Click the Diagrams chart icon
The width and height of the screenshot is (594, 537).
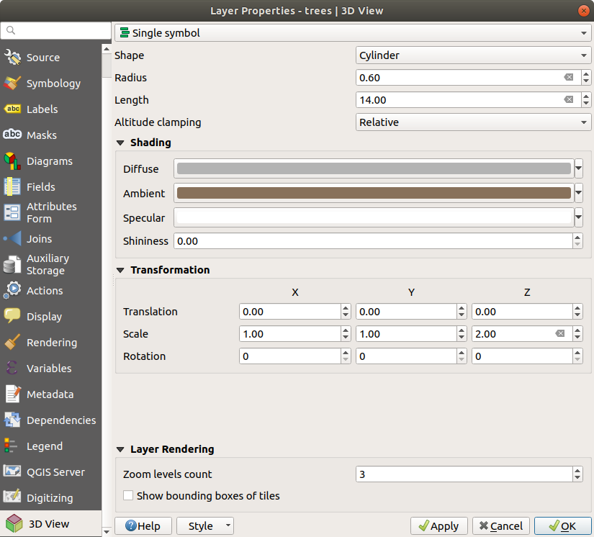click(12, 161)
